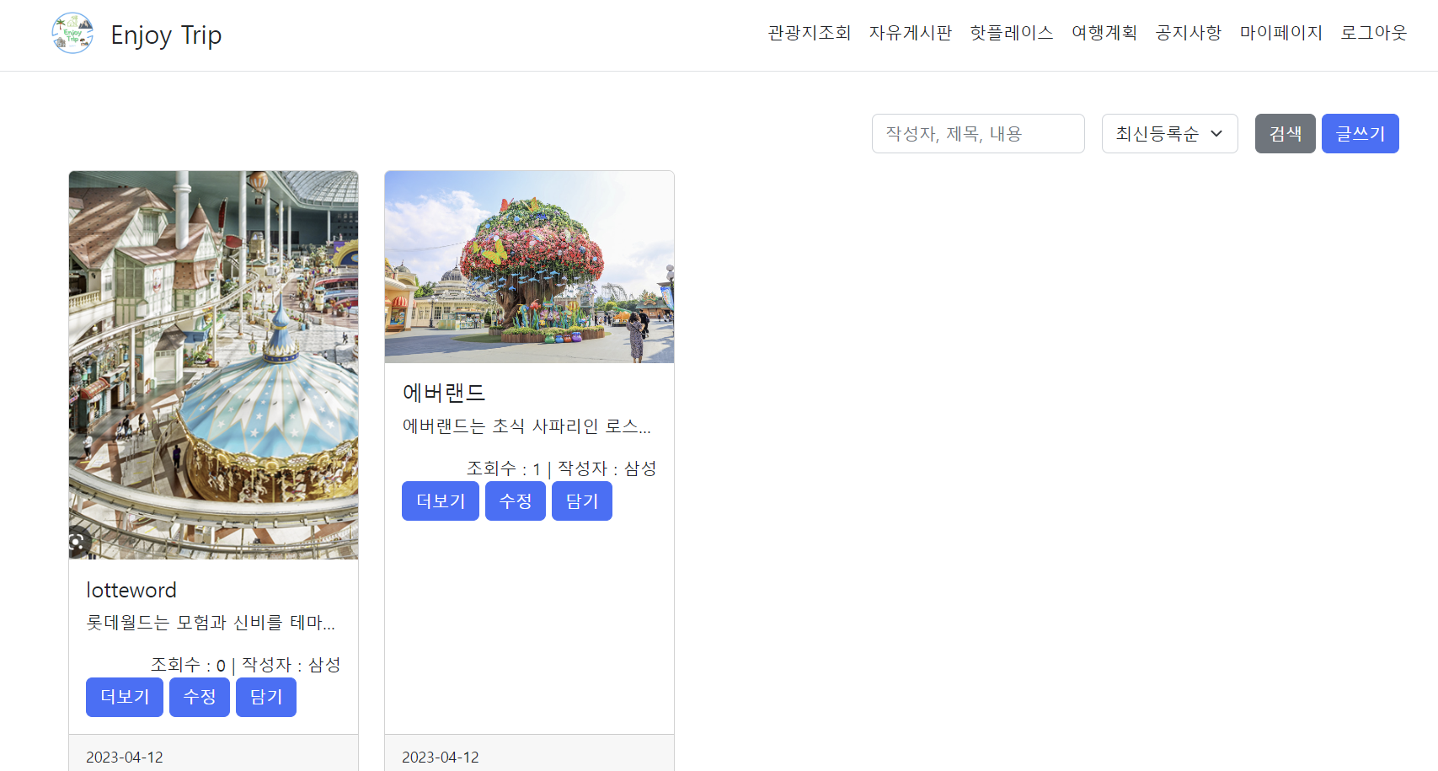
Task: Click 더보기 on the 에버랜드 card
Action: click(441, 501)
